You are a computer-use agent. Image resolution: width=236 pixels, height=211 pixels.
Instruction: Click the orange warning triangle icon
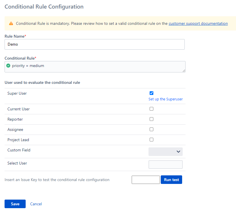[11, 24]
